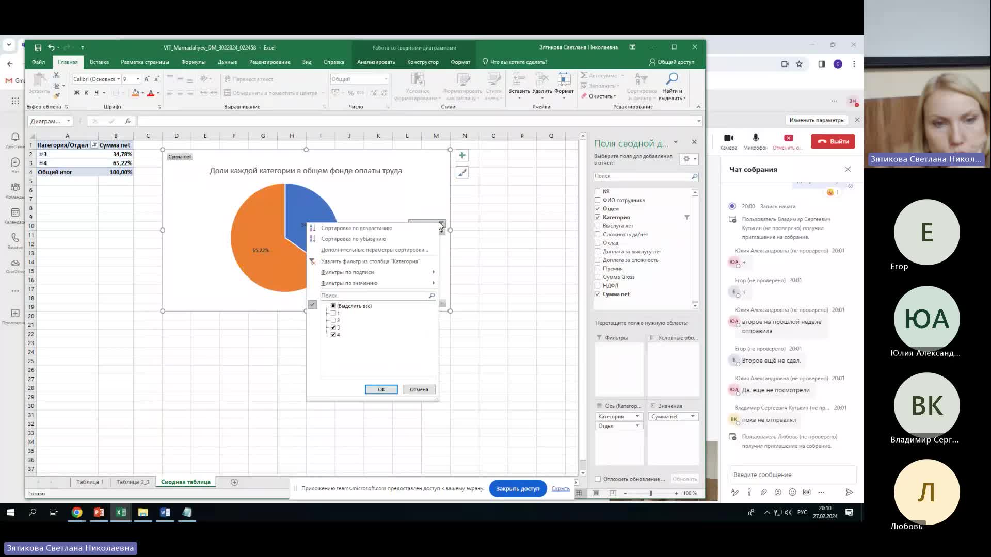Screen dimensions: 991x557
Task: Click the chat message input box
Action: click(792, 475)
